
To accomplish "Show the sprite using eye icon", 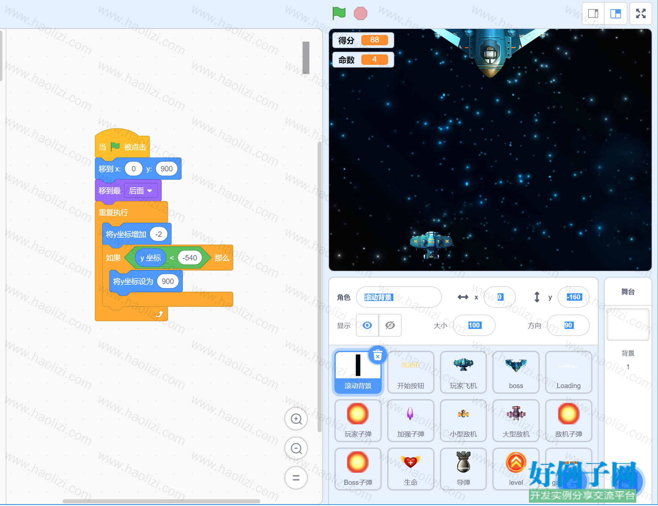I will point(367,325).
